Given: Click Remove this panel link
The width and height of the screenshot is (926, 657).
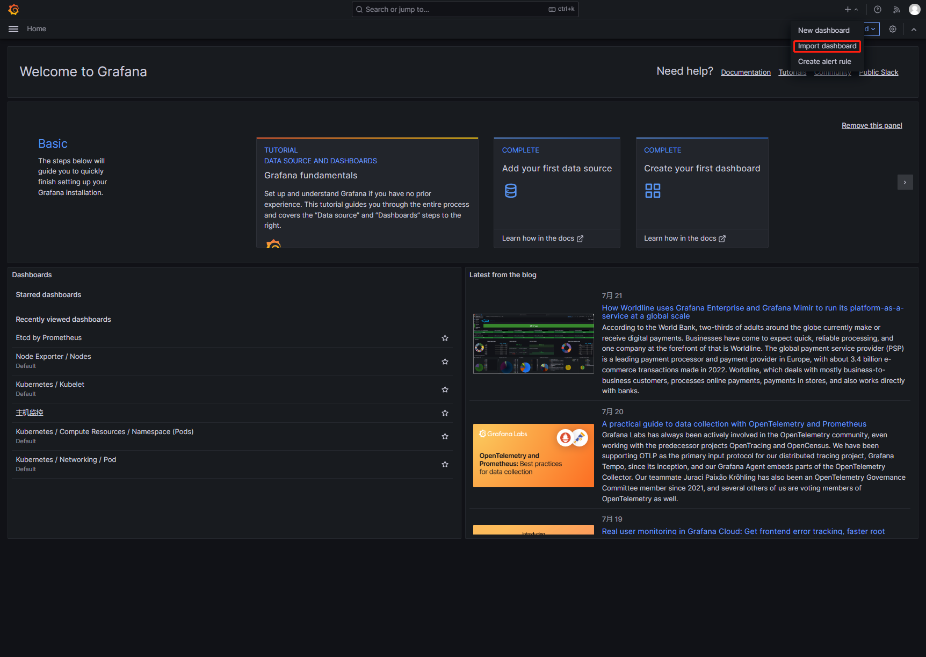Looking at the screenshot, I should click(872, 126).
